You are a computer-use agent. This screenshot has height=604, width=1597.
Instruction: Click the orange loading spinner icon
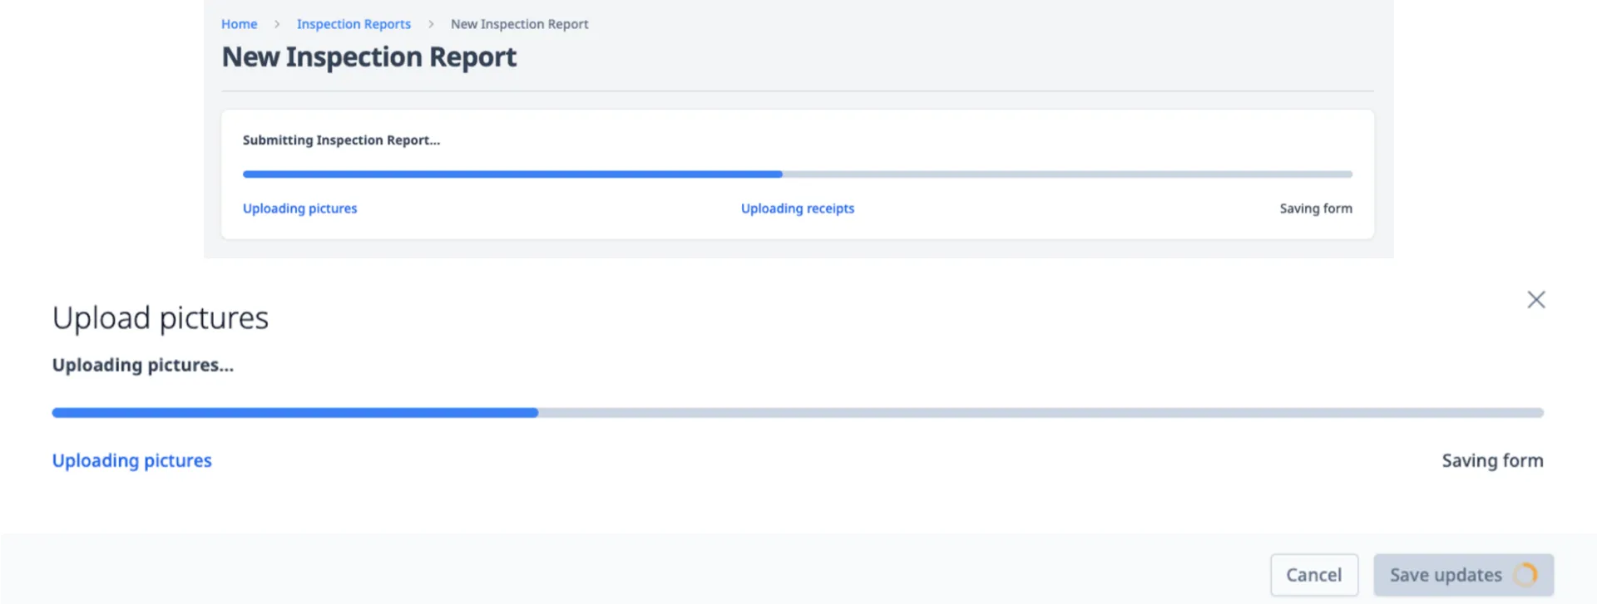click(x=1525, y=575)
